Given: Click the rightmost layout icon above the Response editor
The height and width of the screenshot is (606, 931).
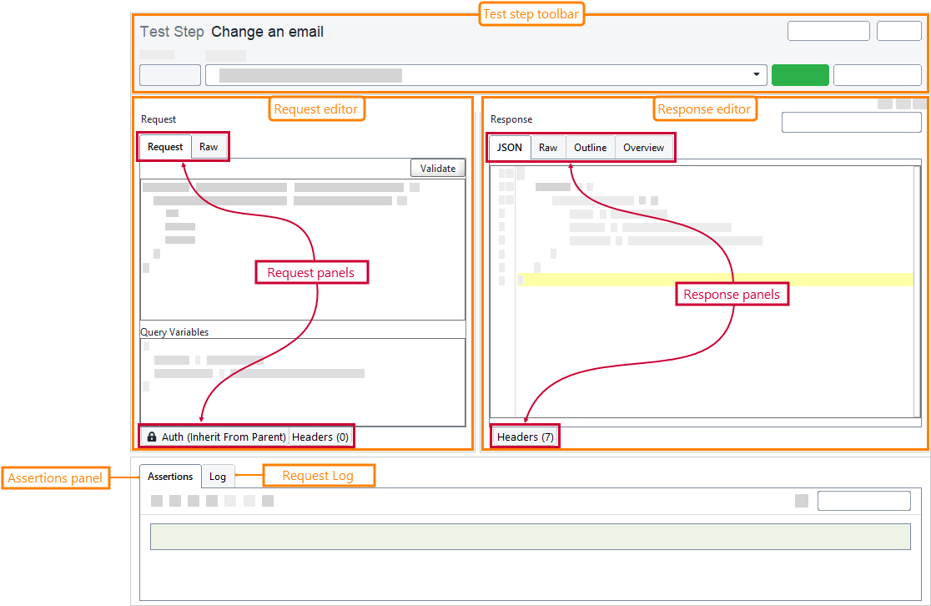Looking at the screenshot, I should (921, 104).
